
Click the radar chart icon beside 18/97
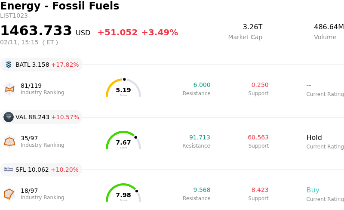tap(9, 194)
